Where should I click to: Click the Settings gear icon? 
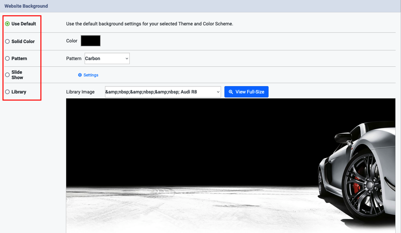[x=80, y=75]
